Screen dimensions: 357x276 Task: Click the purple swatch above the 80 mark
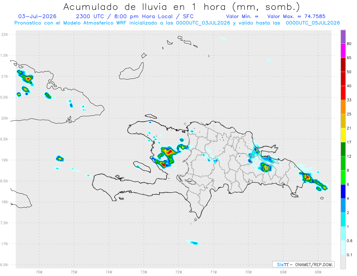[x=343, y=37]
